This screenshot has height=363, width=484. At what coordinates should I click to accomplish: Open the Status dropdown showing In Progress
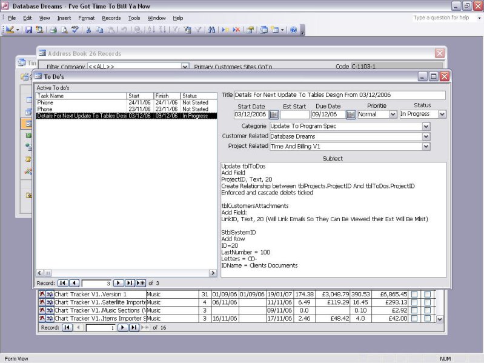442,114
